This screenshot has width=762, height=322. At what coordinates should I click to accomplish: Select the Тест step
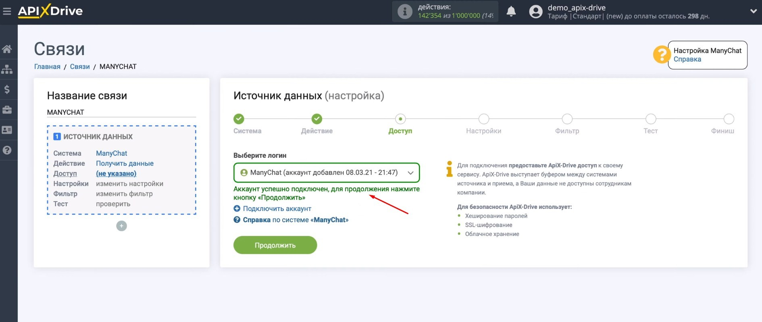[x=651, y=119]
